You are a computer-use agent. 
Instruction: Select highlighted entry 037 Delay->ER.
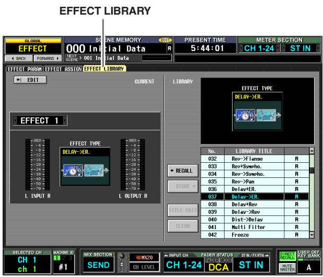point(255,197)
